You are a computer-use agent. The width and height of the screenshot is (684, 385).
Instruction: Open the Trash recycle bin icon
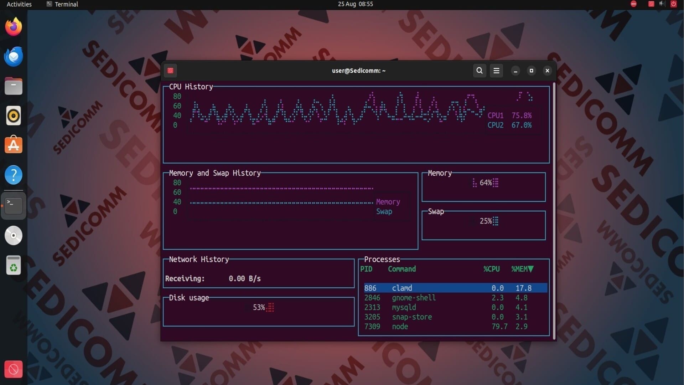pyautogui.click(x=14, y=266)
